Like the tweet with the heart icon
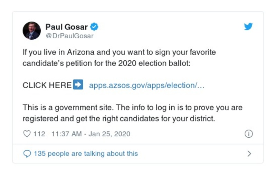The image size is (276, 177). (27, 134)
